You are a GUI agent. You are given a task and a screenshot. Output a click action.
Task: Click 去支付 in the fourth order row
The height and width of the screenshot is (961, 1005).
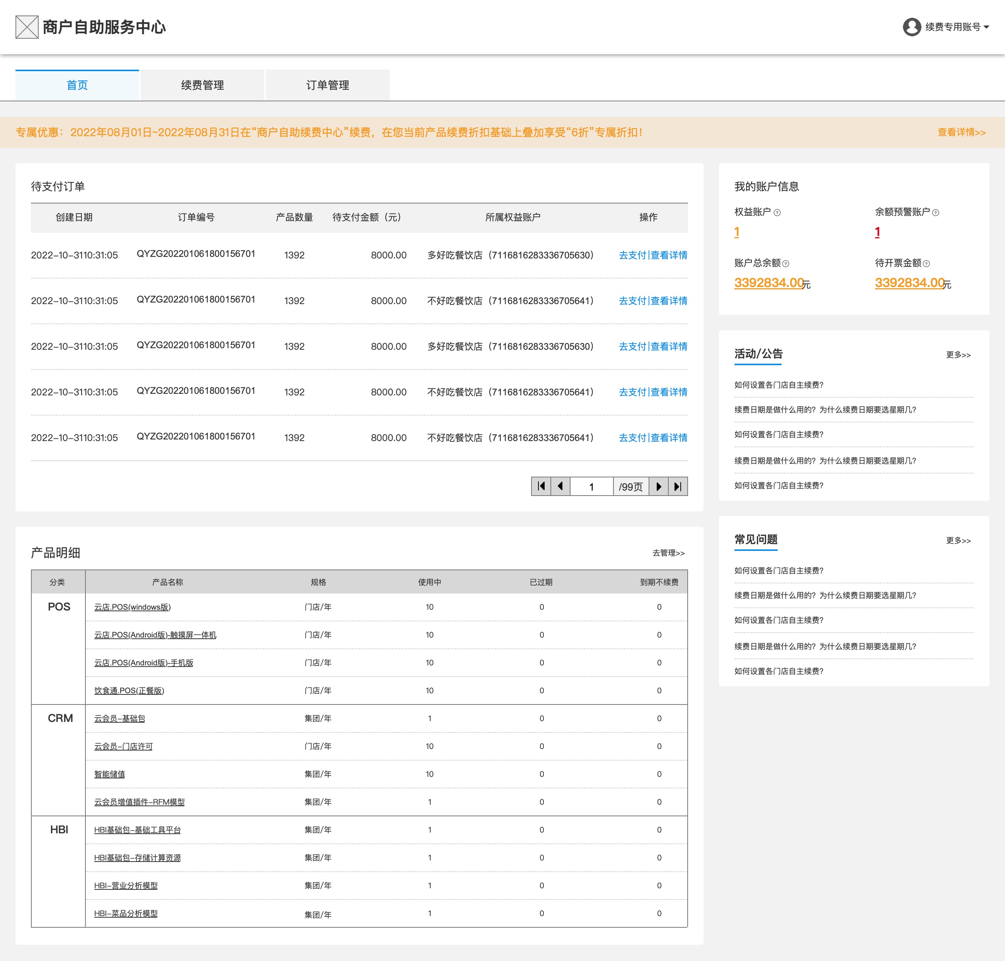coord(632,392)
